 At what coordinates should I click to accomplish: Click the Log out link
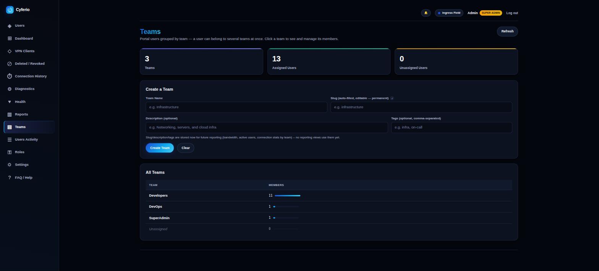(x=512, y=13)
